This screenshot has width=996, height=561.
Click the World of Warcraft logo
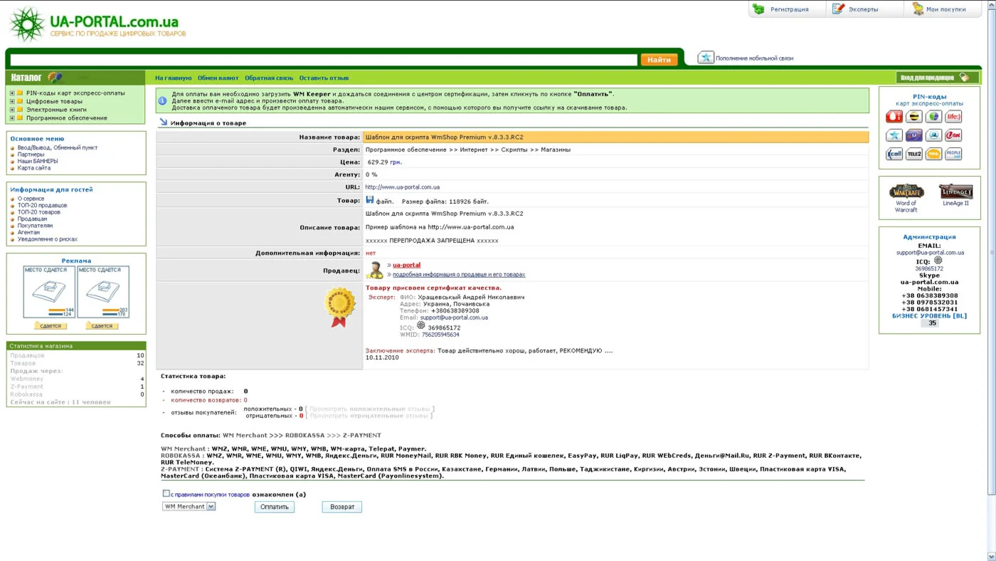(x=906, y=192)
